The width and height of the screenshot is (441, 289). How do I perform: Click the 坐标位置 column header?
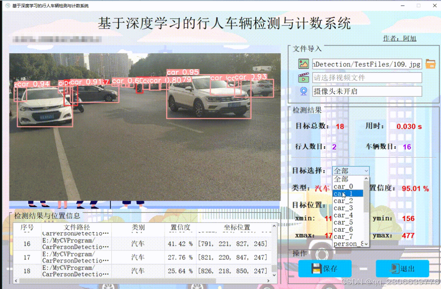tap(237, 227)
